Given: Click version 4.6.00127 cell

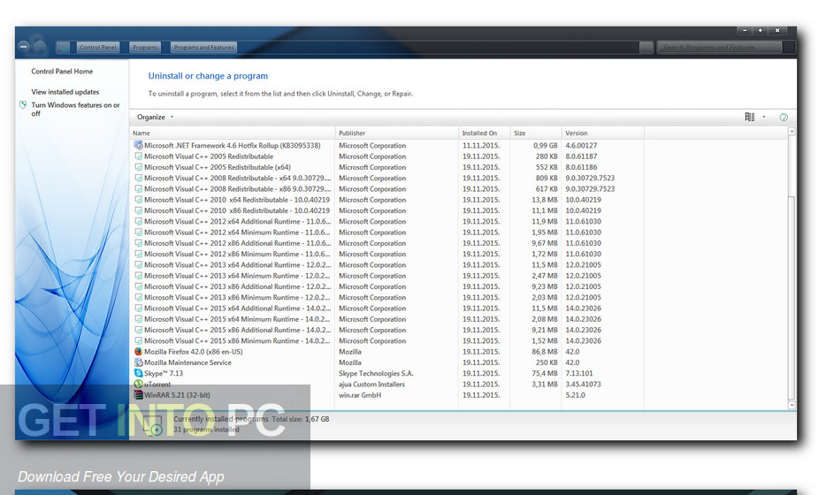Looking at the screenshot, I should click(x=581, y=145).
